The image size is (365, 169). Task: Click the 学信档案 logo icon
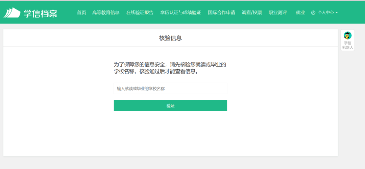click(x=12, y=13)
